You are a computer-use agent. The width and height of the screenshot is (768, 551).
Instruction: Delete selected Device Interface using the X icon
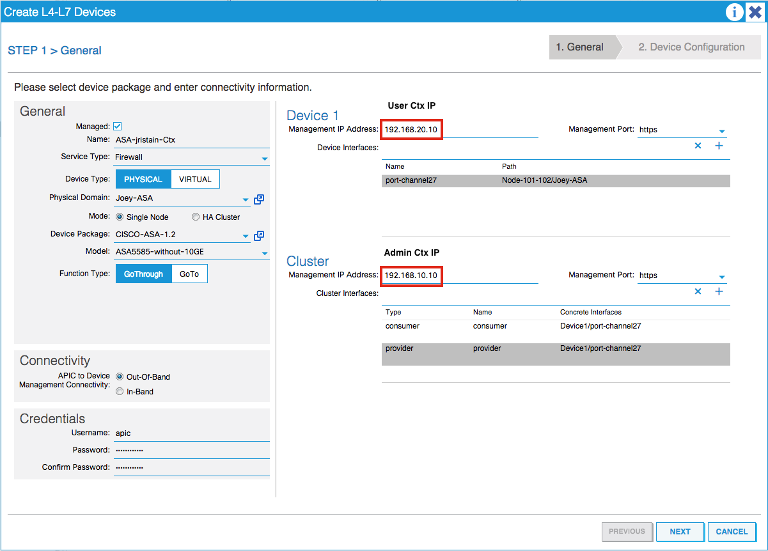click(x=698, y=146)
